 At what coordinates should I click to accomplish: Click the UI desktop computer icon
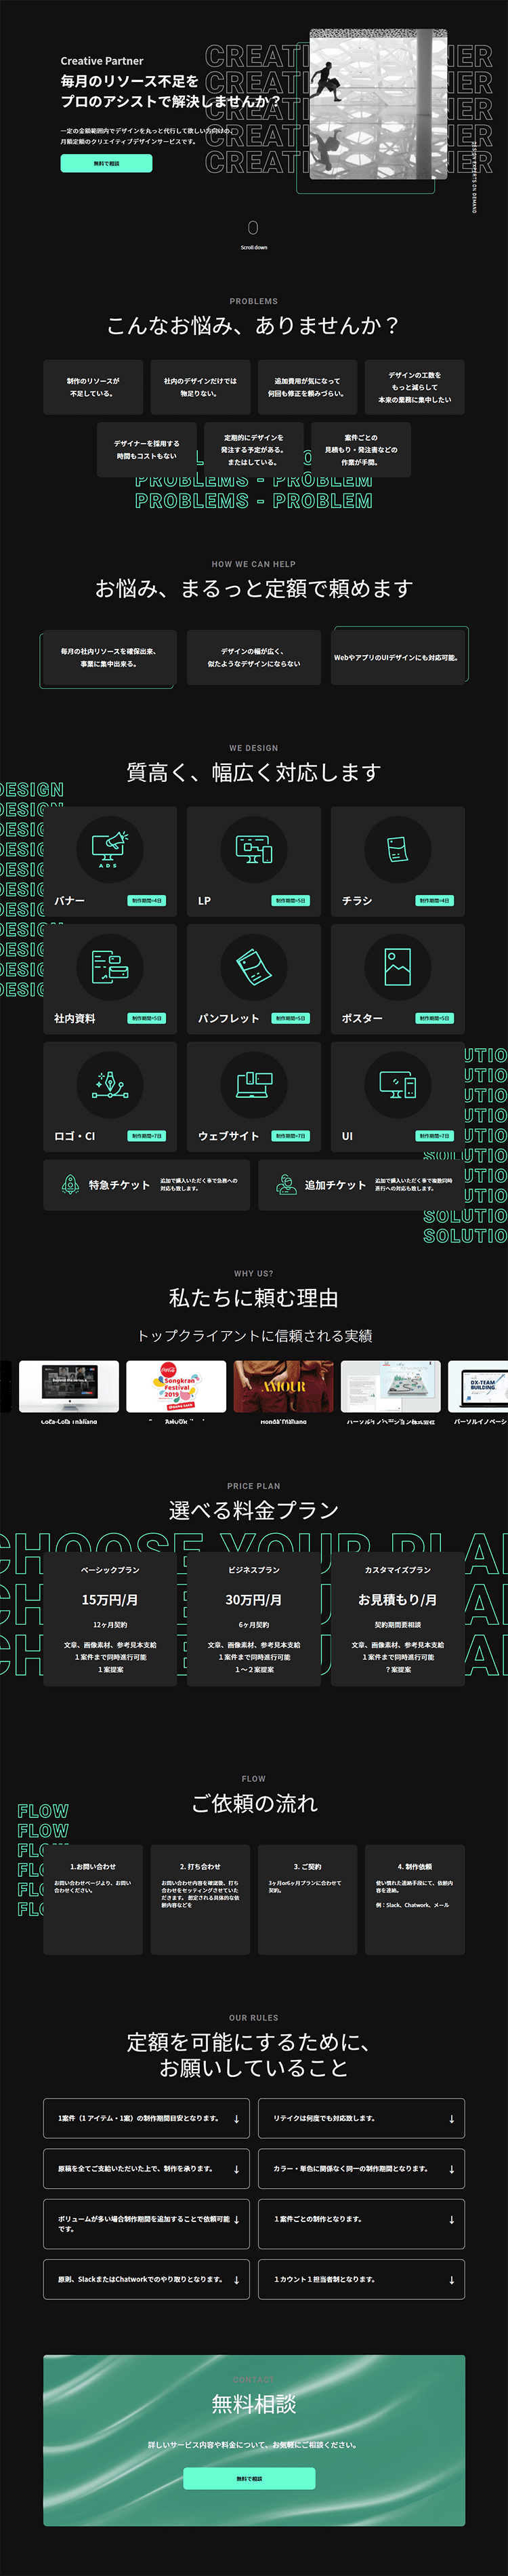pos(397,1084)
